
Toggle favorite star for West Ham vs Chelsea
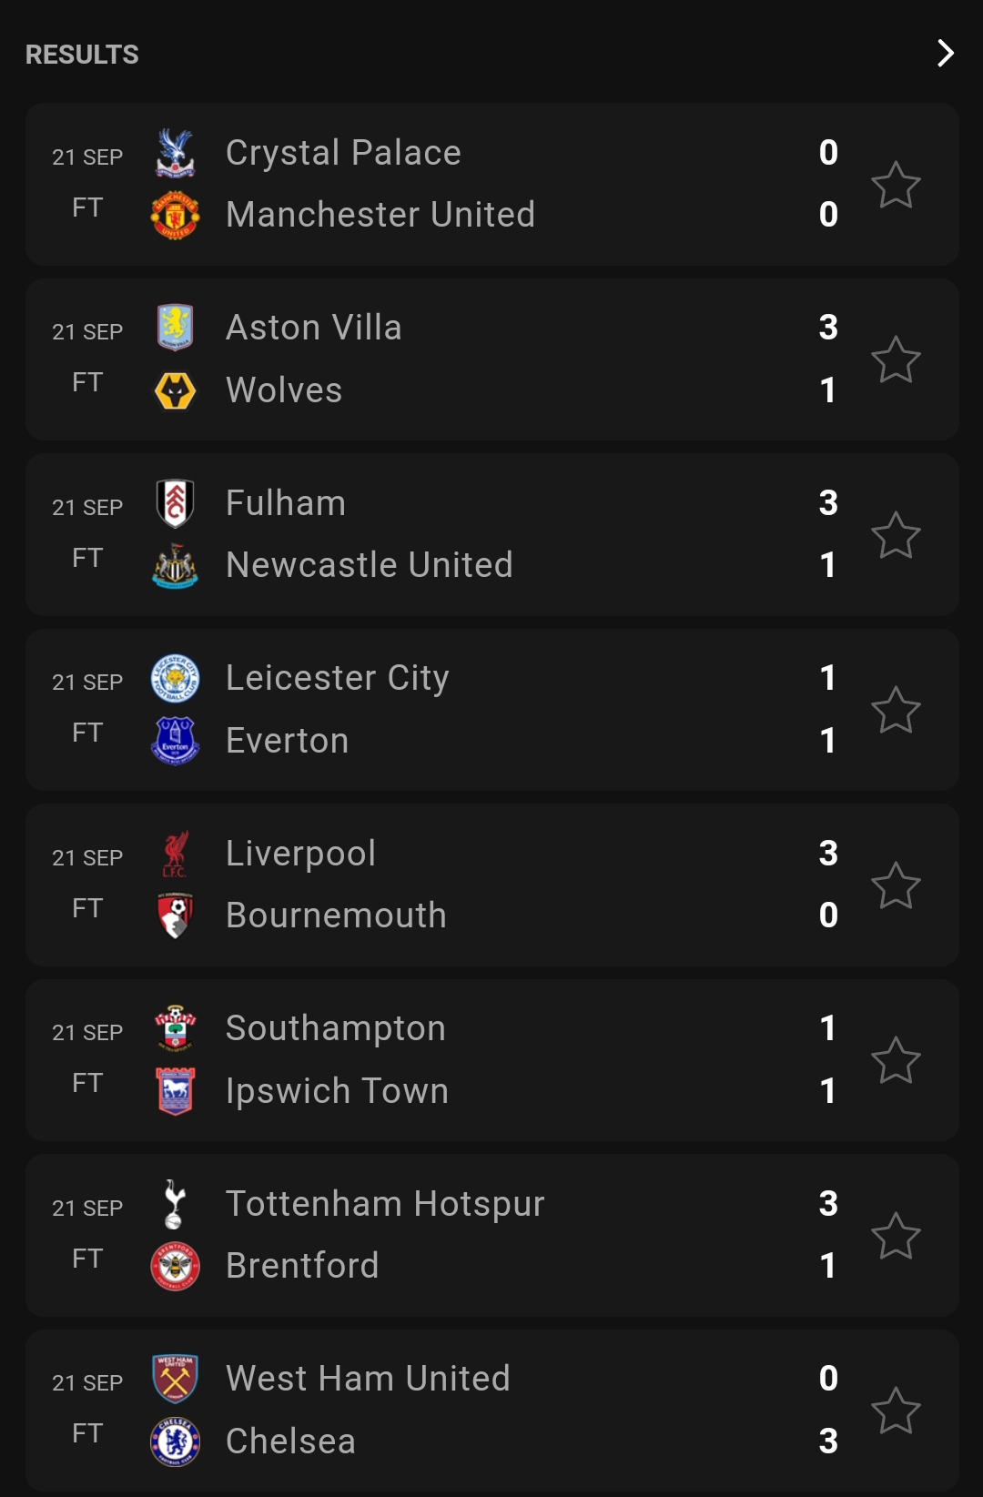pos(896,1411)
